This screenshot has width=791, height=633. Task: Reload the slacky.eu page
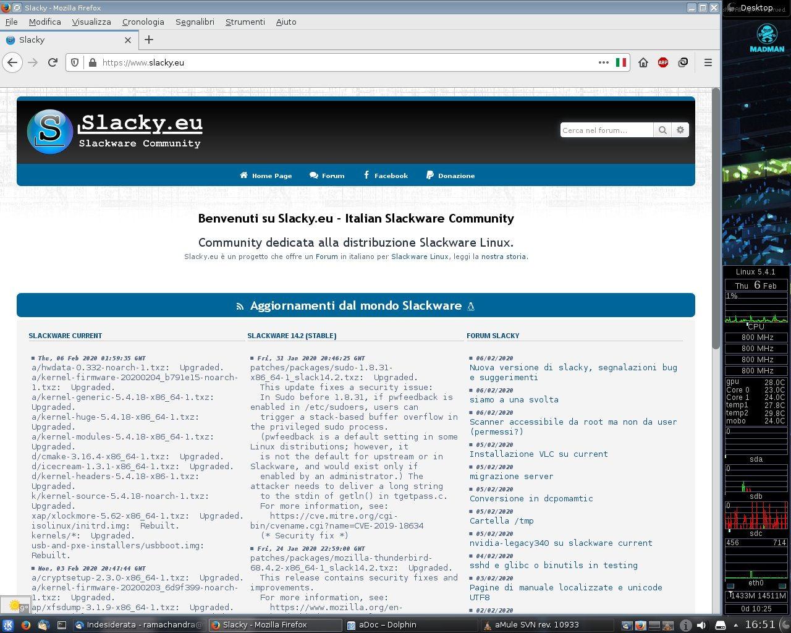tap(53, 62)
